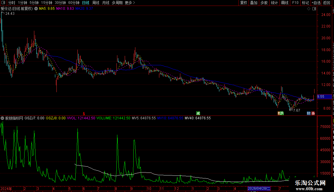Select the 分时 intraday tab
The width and height of the screenshot is (334, 192).
click(12, 3)
